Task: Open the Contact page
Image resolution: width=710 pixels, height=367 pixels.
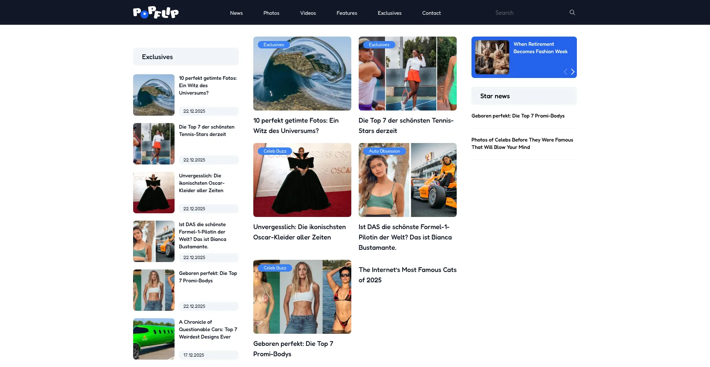Action: pyautogui.click(x=431, y=13)
